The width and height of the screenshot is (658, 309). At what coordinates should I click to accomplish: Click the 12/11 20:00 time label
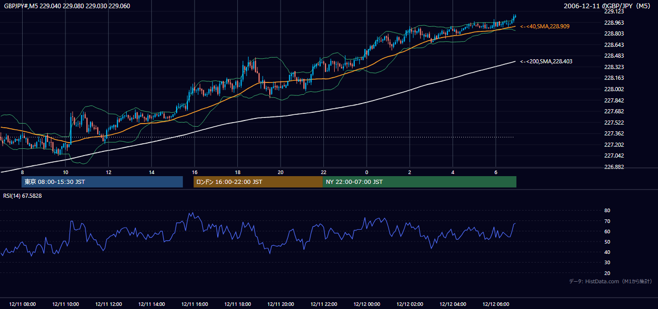(x=281, y=304)
